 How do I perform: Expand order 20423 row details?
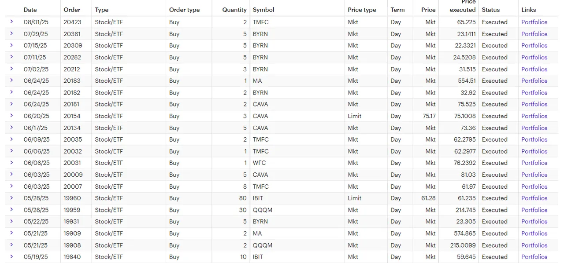point(11,22)
